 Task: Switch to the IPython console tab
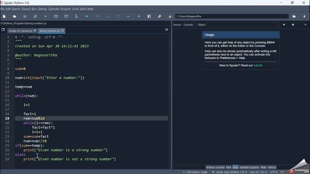click(215, 167)
